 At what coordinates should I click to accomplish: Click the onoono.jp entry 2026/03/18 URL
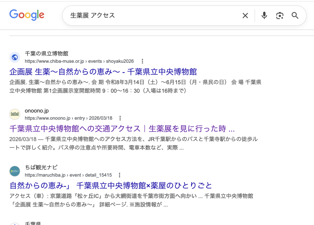(x=69, y=118)
